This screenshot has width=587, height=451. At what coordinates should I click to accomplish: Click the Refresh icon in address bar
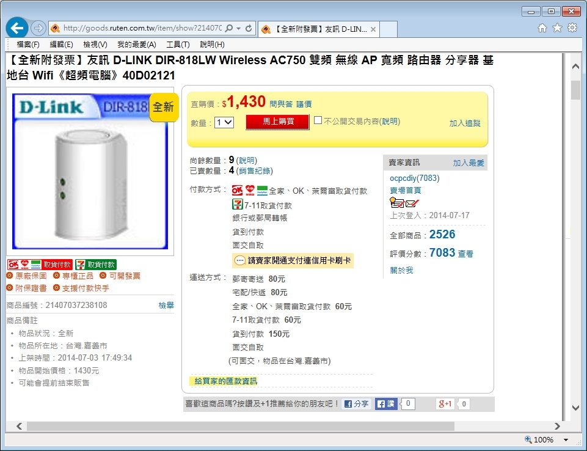click(249, 28)
